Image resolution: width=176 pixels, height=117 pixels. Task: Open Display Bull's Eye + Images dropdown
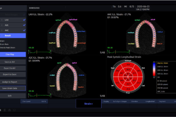click(120, 102)
